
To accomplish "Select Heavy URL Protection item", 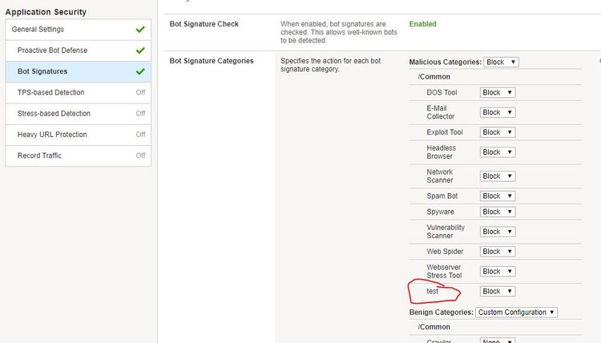I will (x=52, y=135).
